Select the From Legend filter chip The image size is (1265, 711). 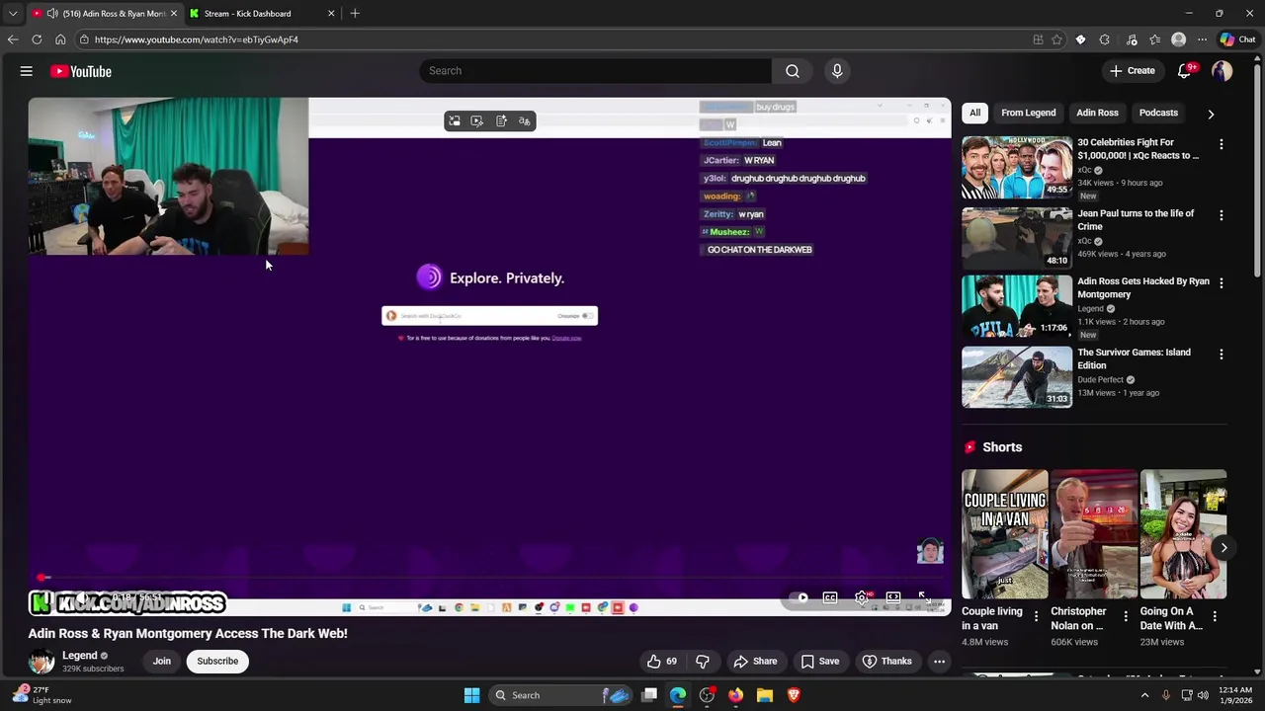point(1028,113)
